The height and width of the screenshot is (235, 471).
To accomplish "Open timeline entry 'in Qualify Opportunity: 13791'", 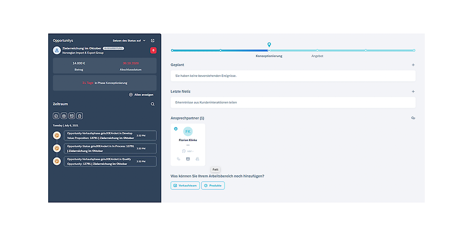I will pyautogui.click(x=110, y=161).
